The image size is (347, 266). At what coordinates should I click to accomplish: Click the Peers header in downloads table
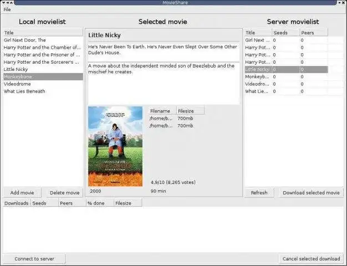[72, 203]
